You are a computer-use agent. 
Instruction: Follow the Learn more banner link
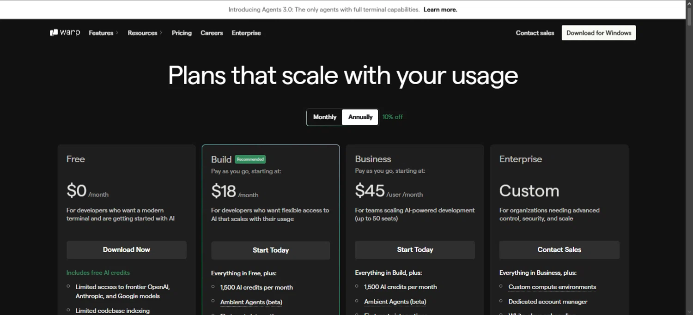click(x=440, y=9)
